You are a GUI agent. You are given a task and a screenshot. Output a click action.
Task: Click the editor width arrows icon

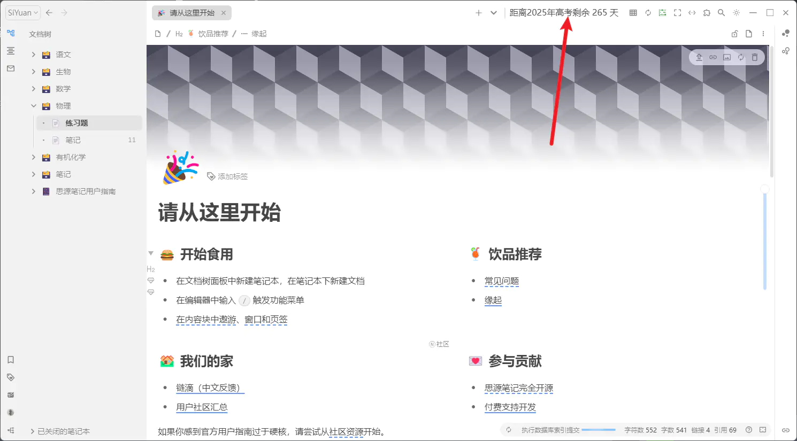pyautogui.click(x=692, y=13)
